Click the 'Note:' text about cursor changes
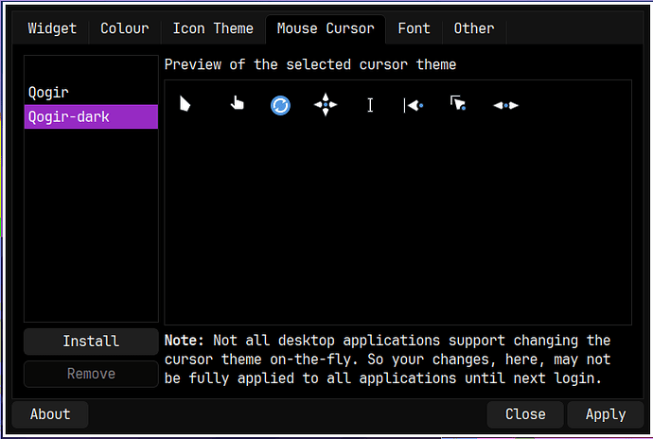 pyautogui.click(x=387, y=359)
